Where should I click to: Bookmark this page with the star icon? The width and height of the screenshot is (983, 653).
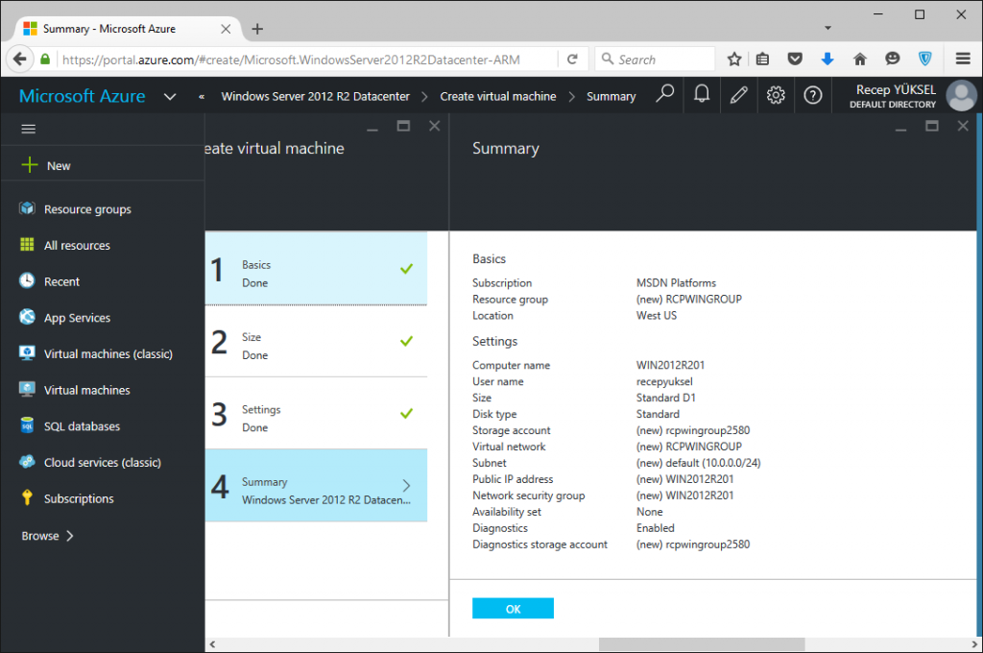click(734, 59)
